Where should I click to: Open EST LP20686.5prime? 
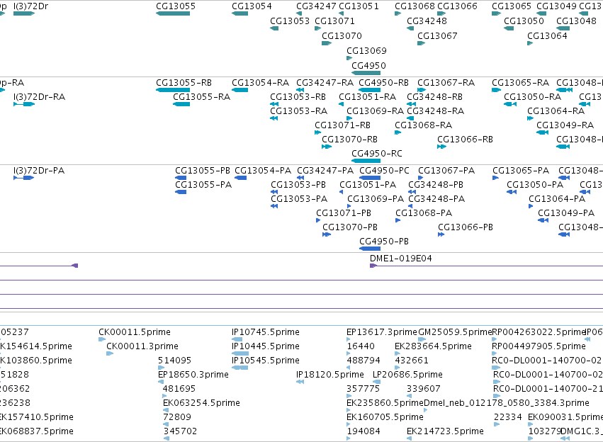click(407, 375)
